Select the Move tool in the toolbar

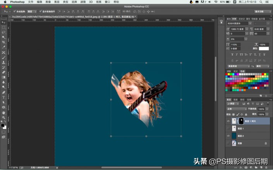point(3,22)
